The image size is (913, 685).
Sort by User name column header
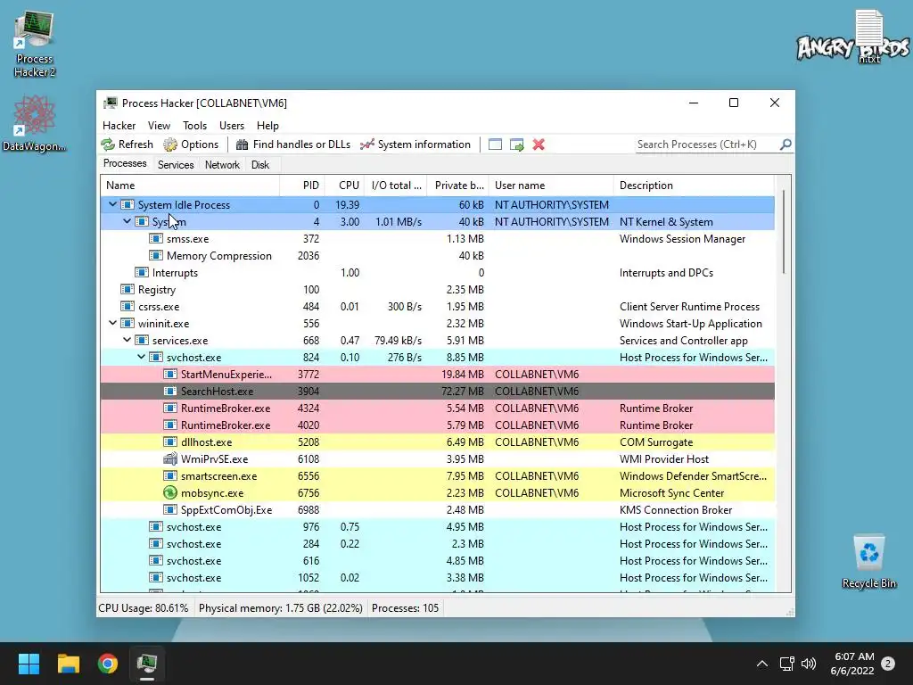pyautogui.click(x=551, y=186)
